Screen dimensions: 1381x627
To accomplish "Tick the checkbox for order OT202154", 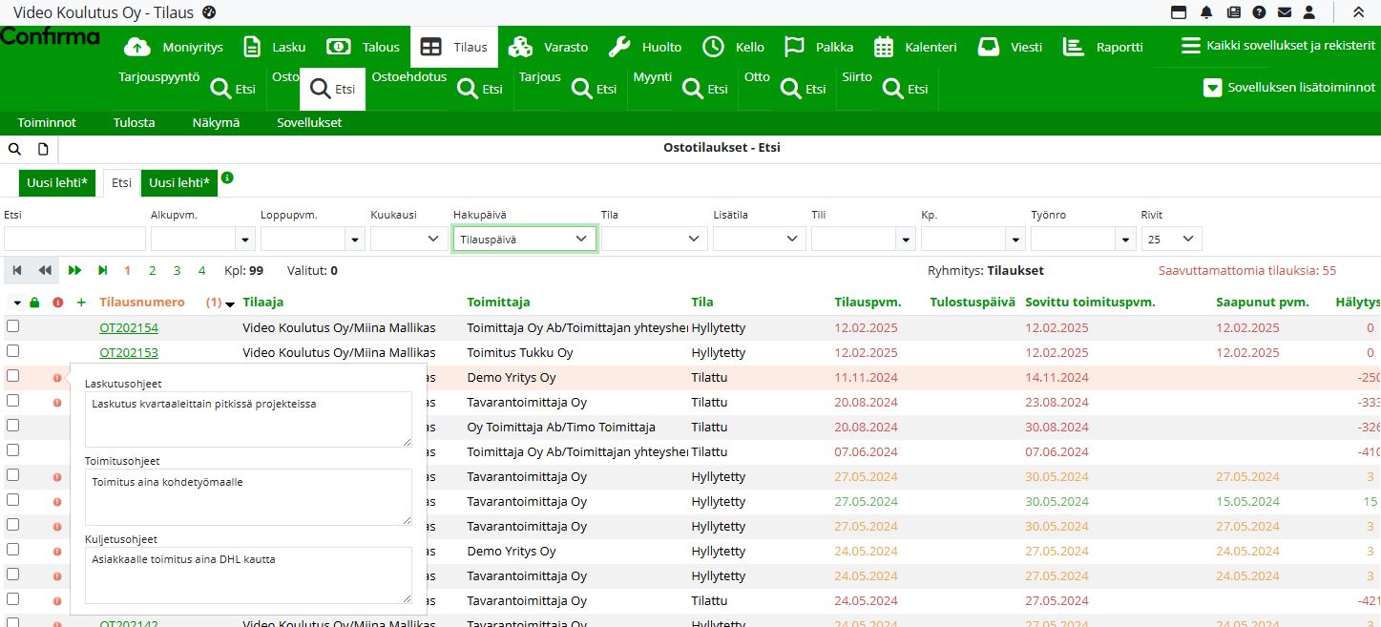I will [x=13, y=326].
